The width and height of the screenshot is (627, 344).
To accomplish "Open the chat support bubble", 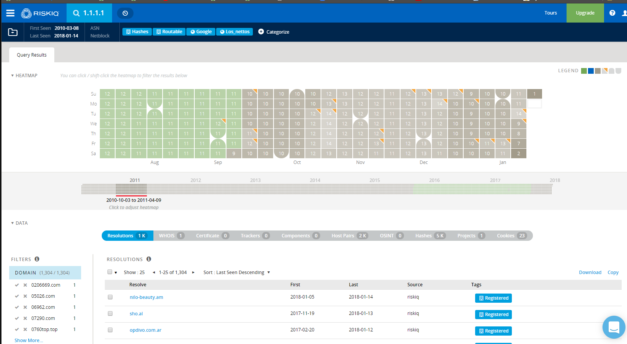I will (614, 327).
